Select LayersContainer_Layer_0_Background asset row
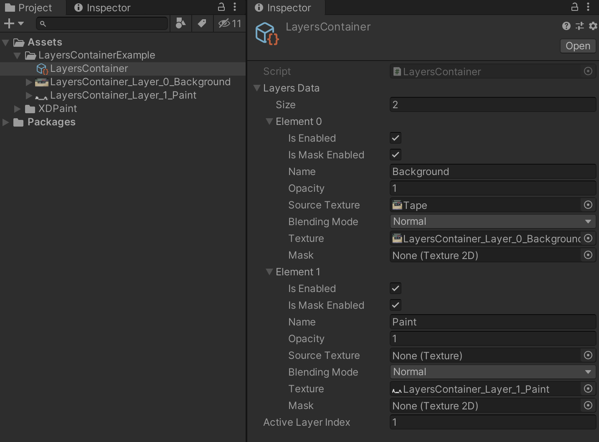 [x=123, y=82]
